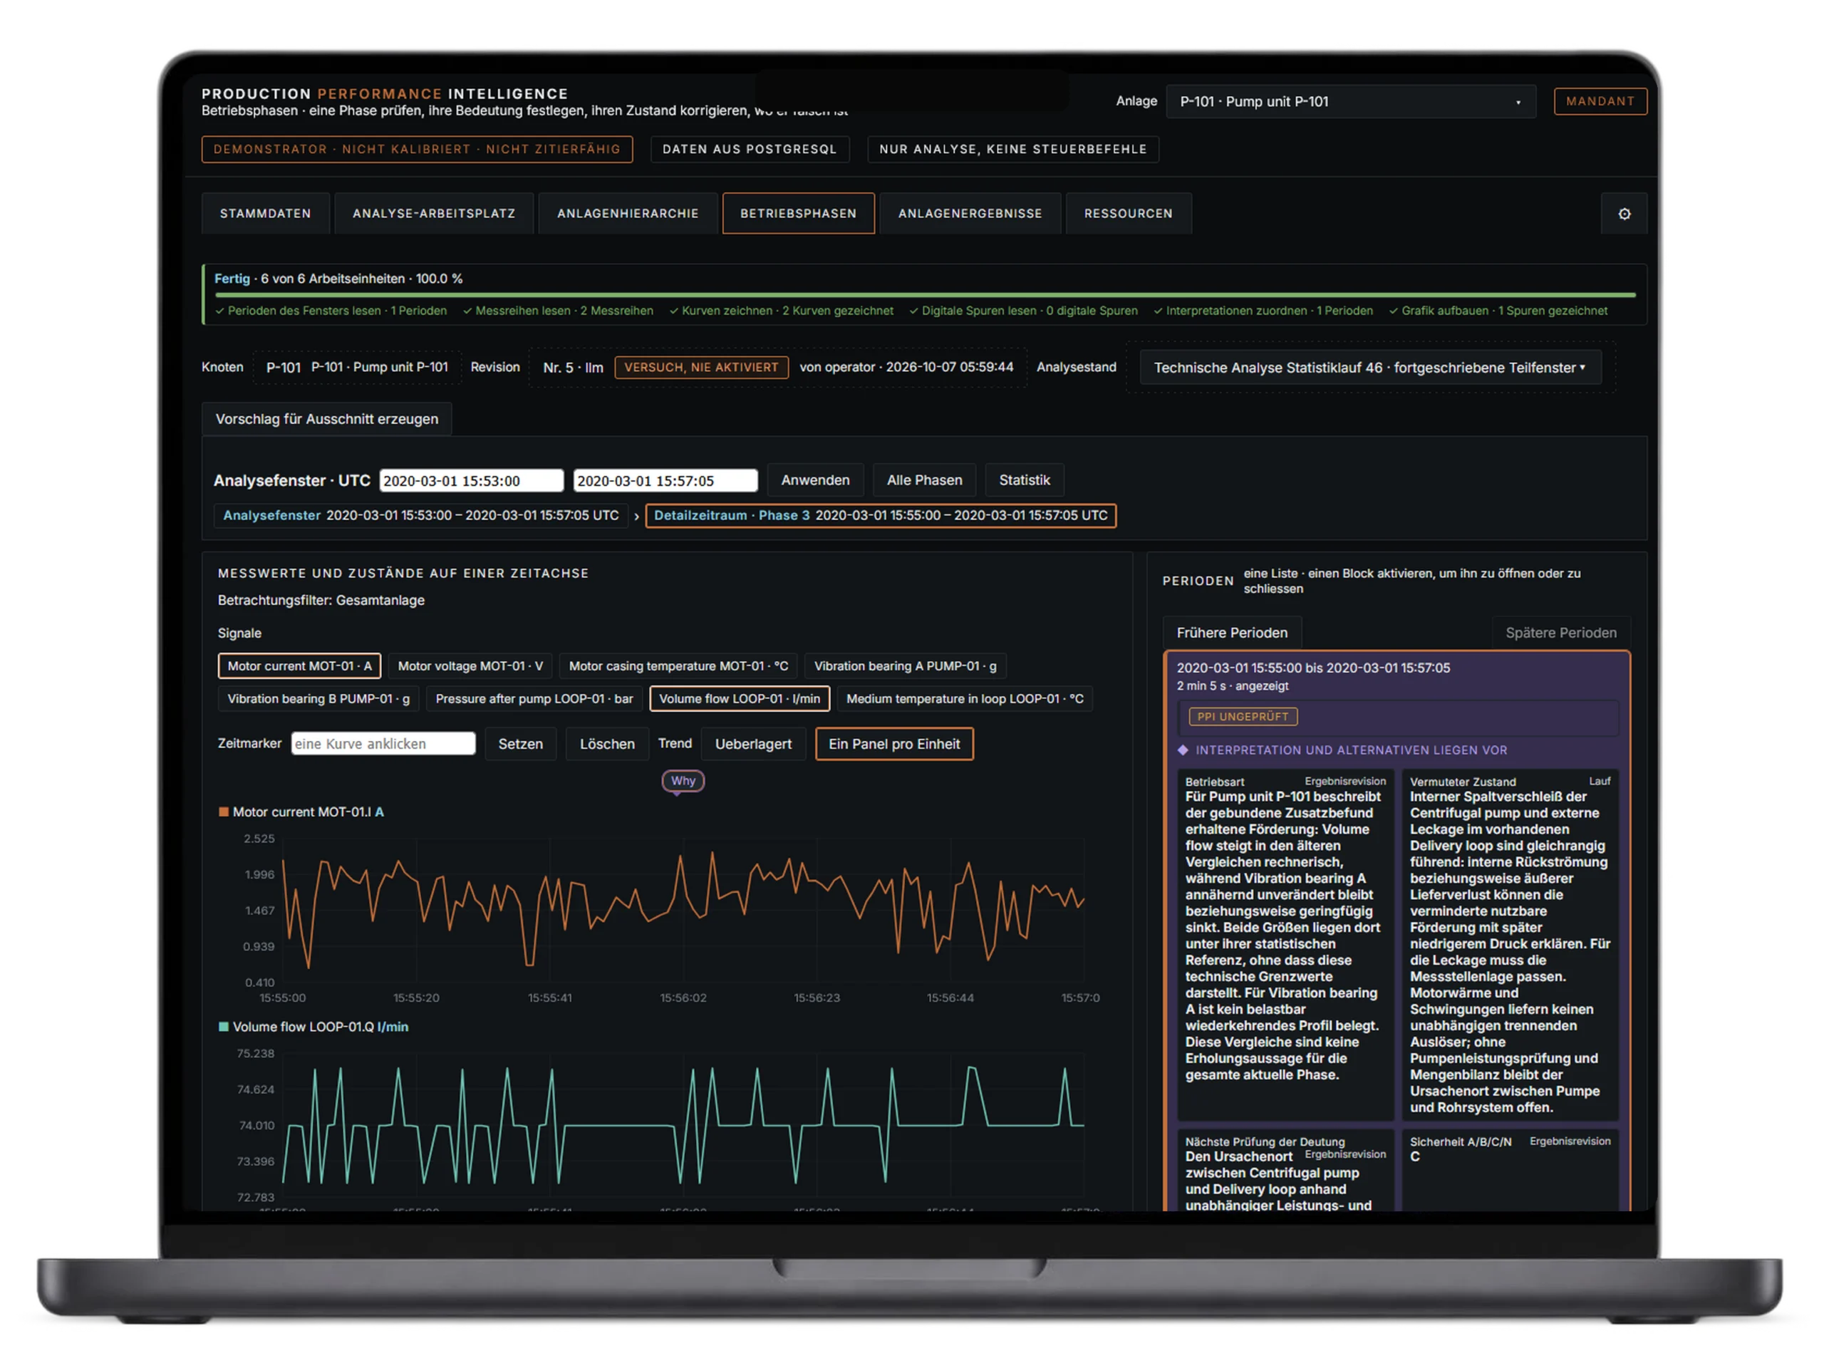Toggle Motor current MOT-01 signal
Image resolution: width=1824 pixels, height=1368 pixels.
tap(299, 665)
